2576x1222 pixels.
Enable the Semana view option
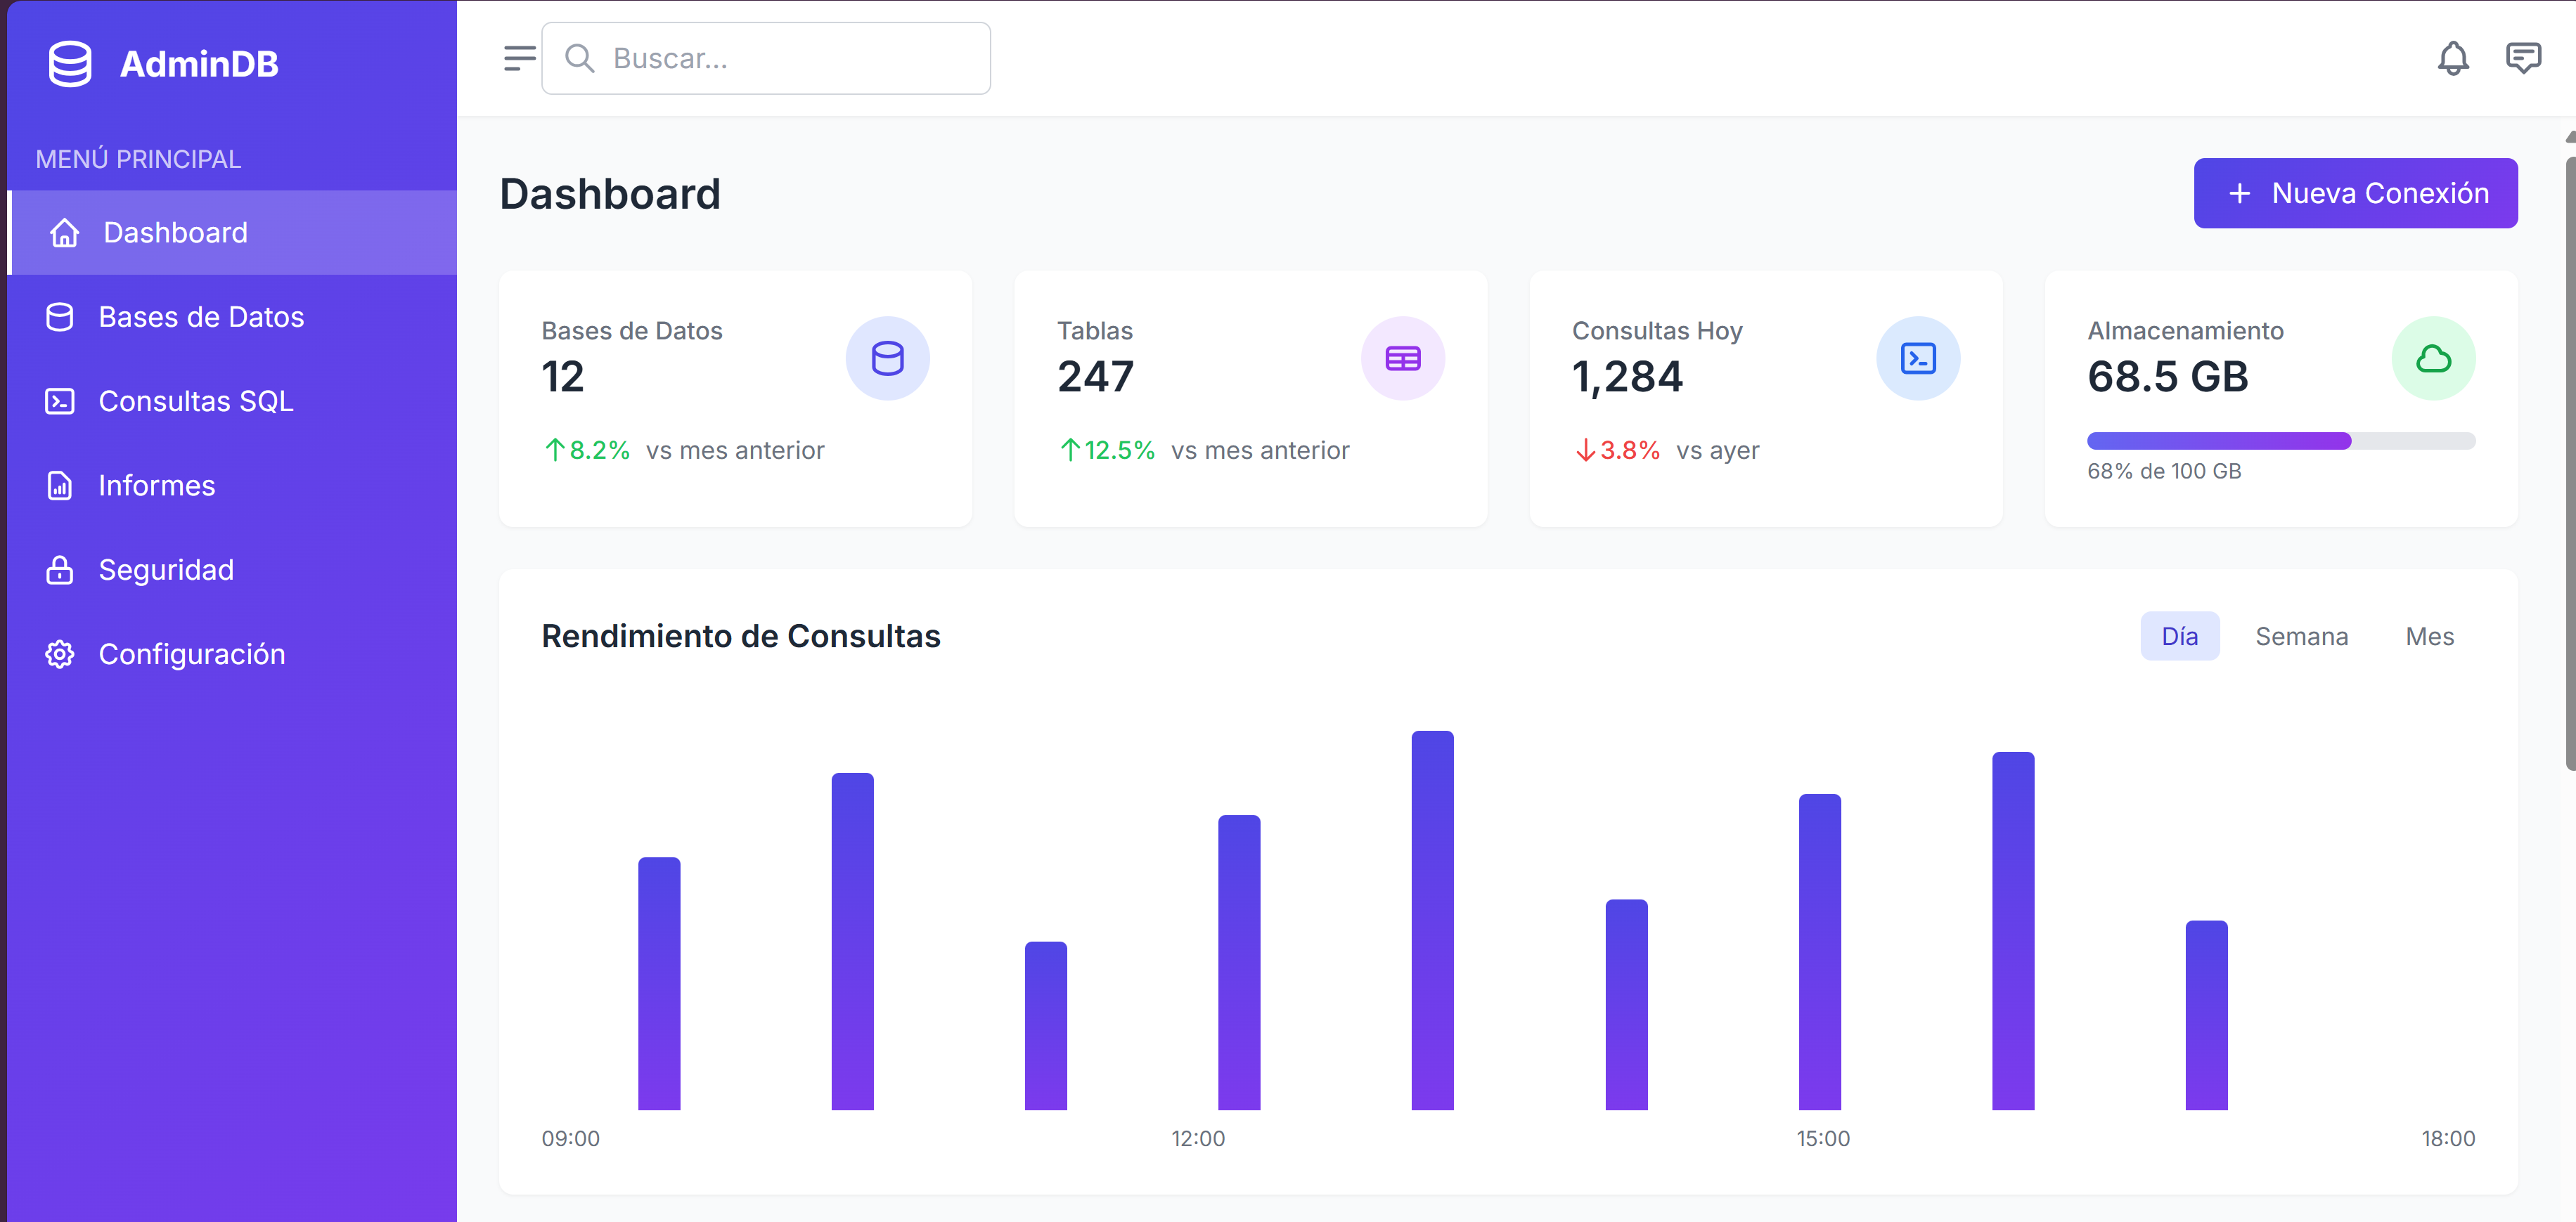point(2302,635)
